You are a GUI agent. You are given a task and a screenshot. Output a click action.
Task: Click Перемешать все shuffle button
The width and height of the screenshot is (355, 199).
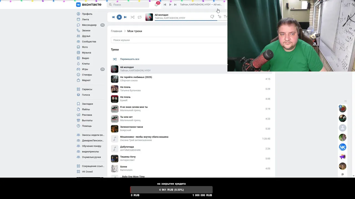tap(126, 59)
